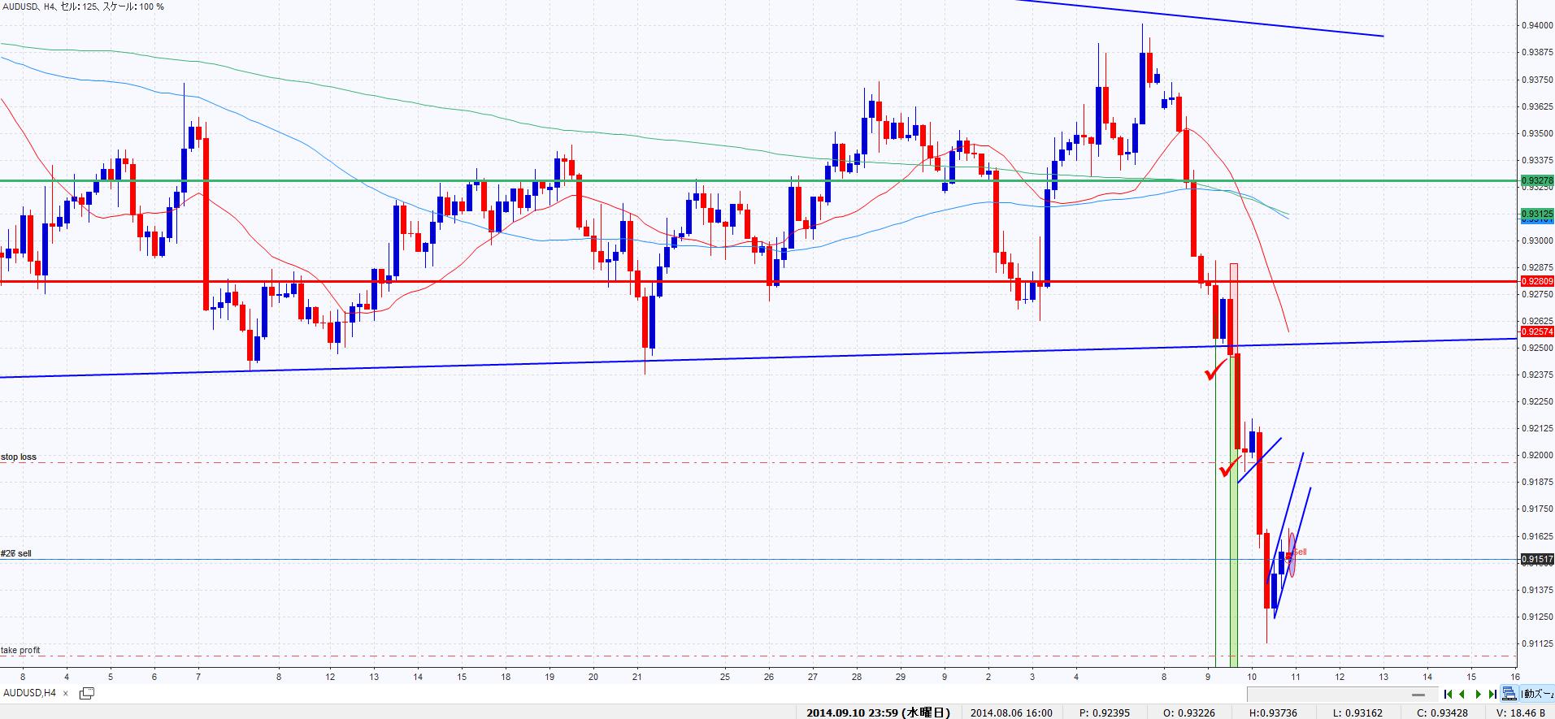Step back one bar with the left arrow
Image resolution: width=1555 pixels, height=719 pixels.
(x=1463, y=694)
